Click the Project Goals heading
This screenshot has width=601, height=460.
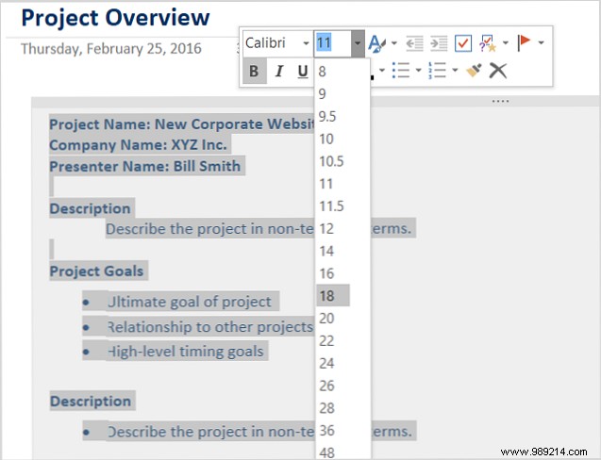96,271
